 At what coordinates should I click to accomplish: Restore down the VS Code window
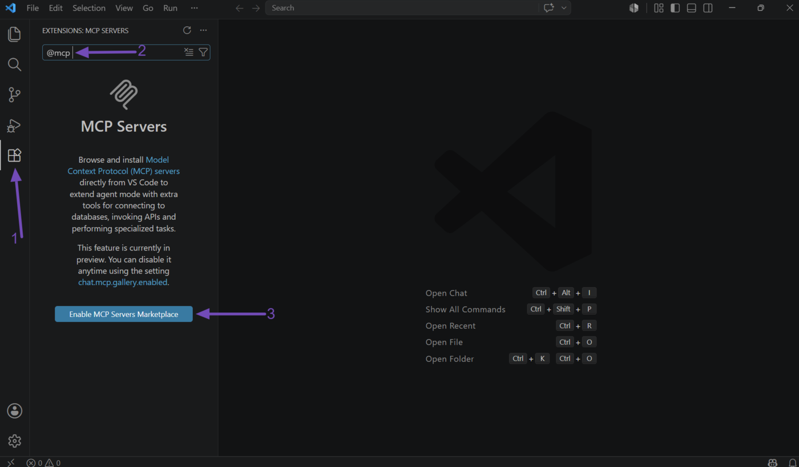[761, 8]
